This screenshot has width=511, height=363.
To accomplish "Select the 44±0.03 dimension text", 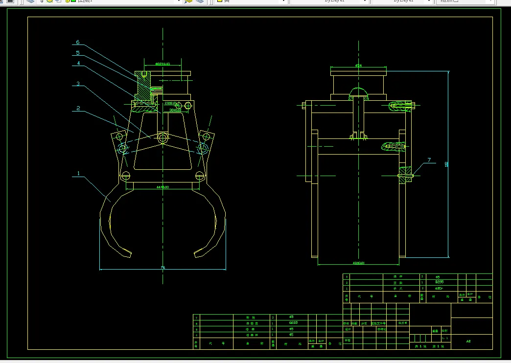I will pos(163,187).
